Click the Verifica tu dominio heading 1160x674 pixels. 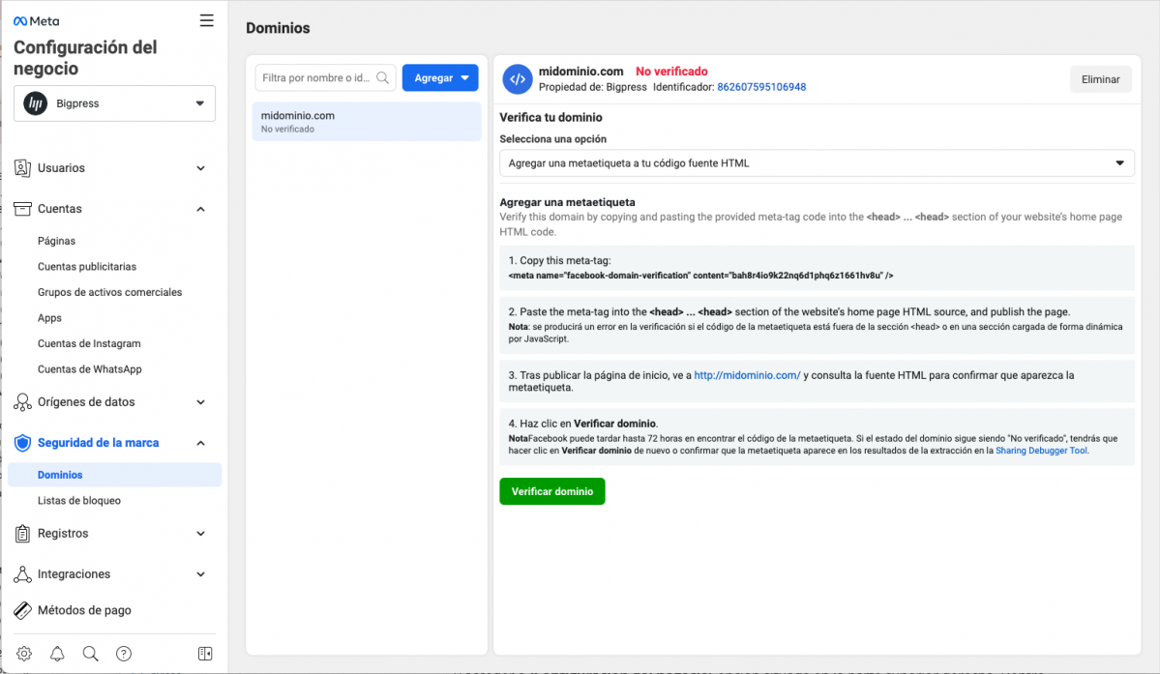click(x=551, y=118)
